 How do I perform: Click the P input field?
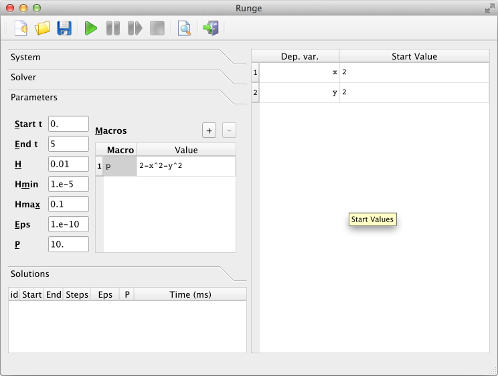coord(68,244)
